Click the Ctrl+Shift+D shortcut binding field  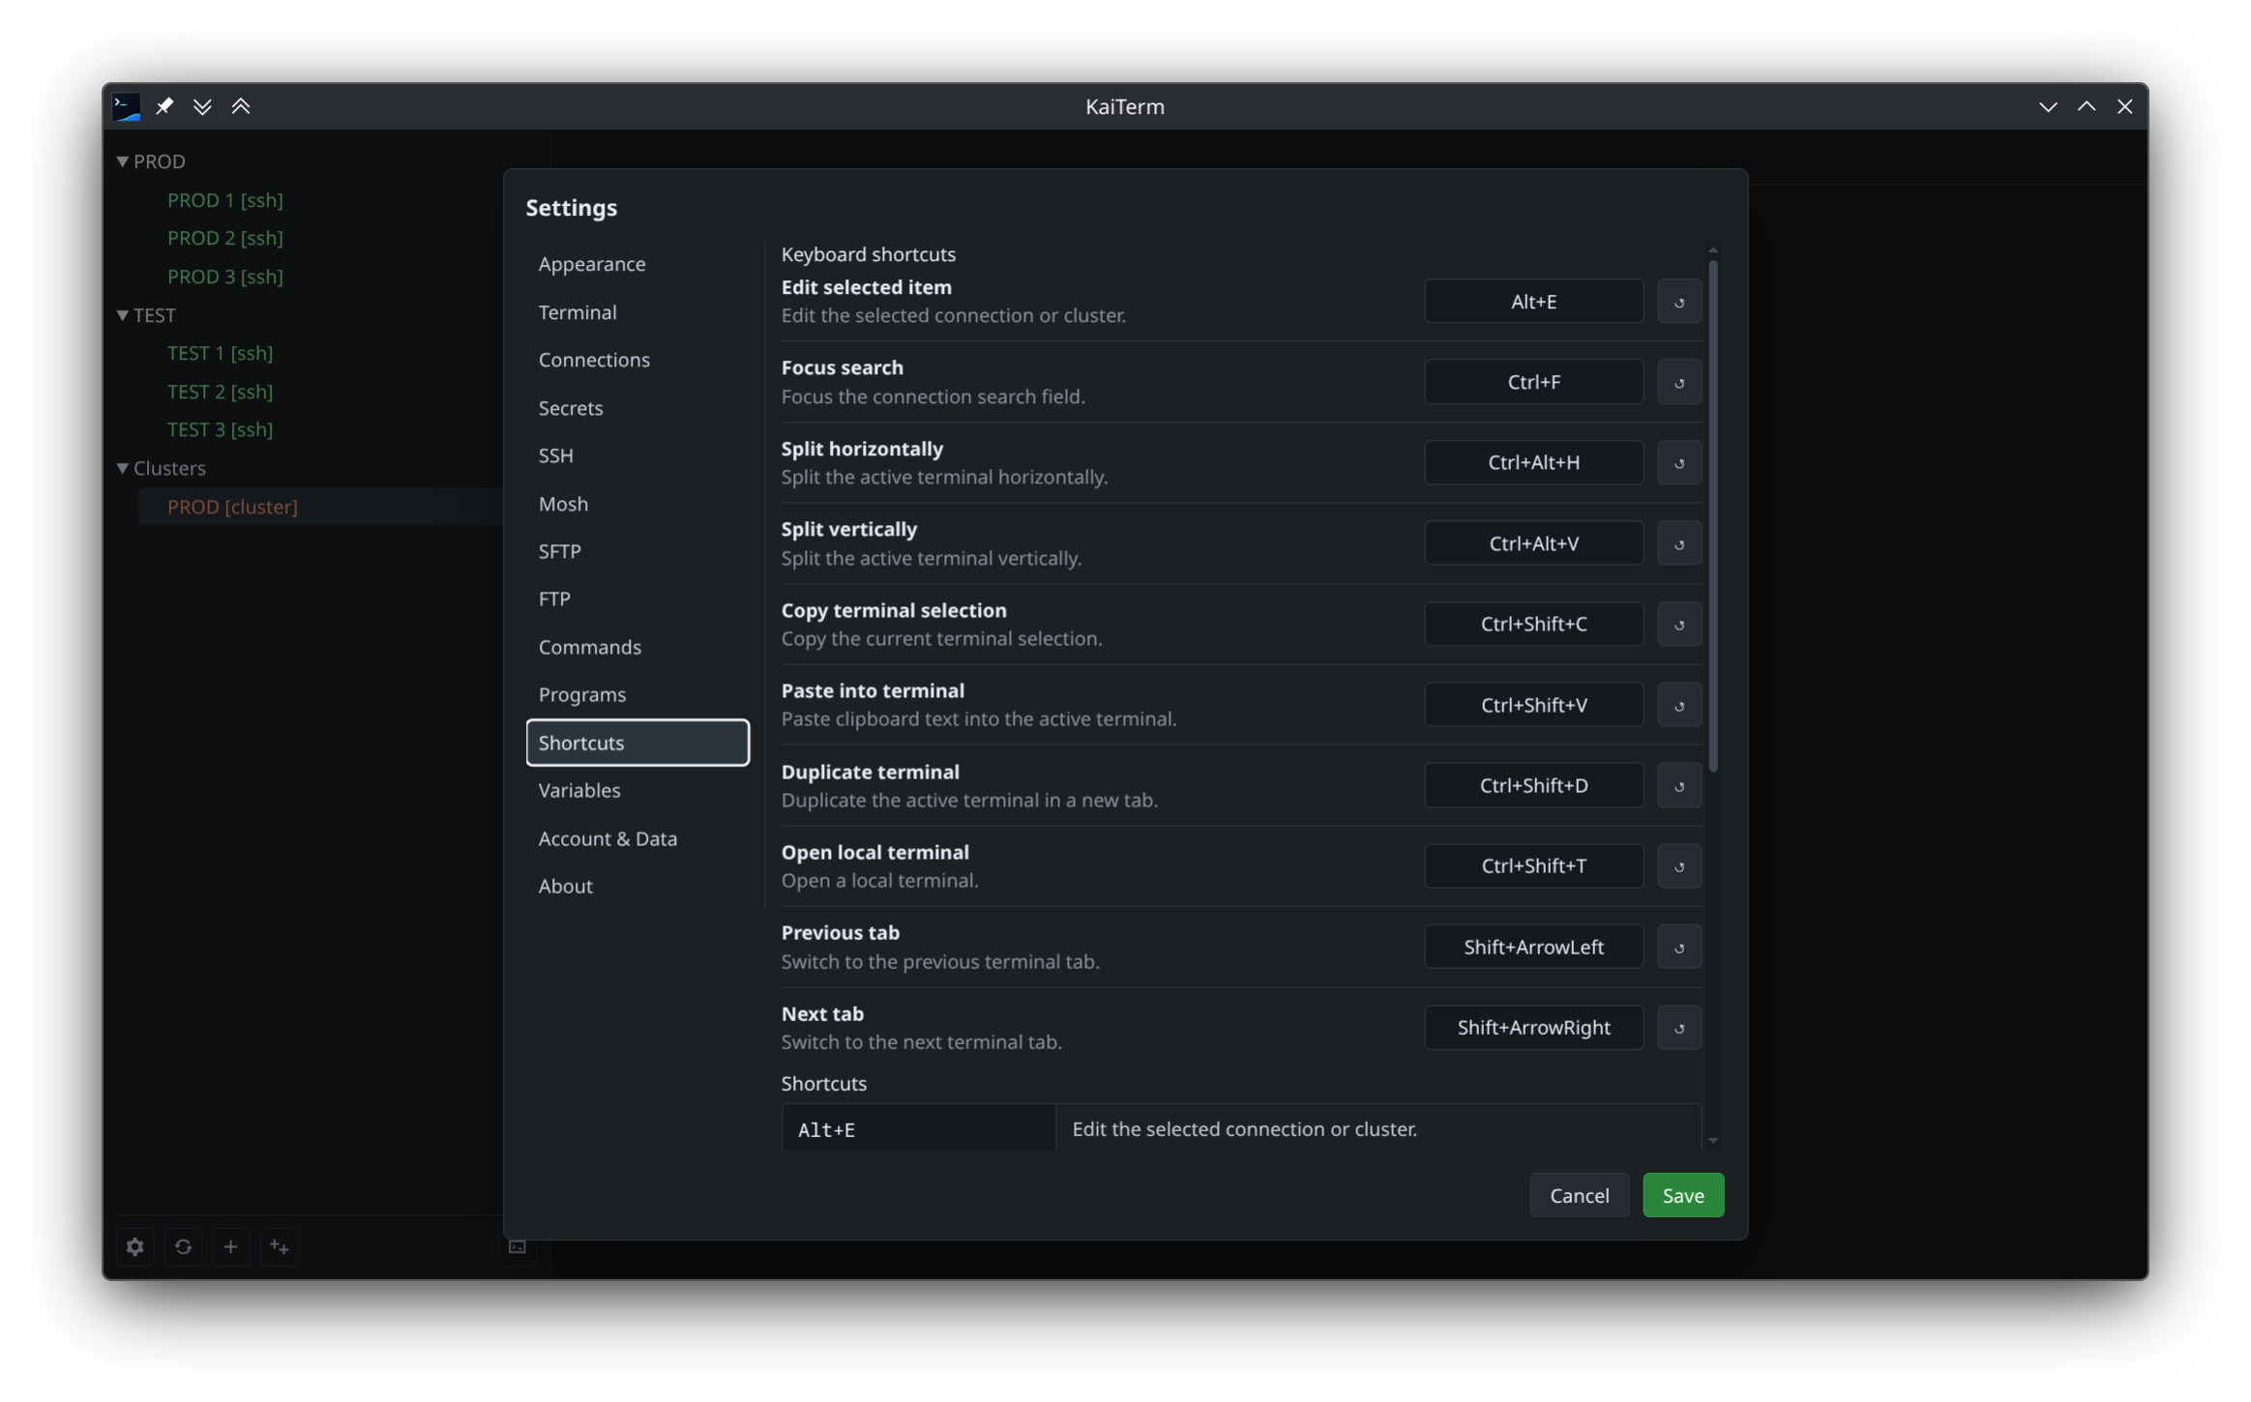[1533, 785]
